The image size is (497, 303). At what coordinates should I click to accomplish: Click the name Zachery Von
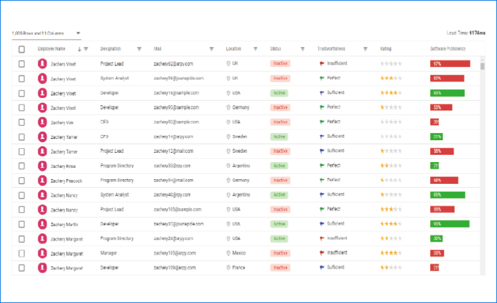click(x=62, y=122)
